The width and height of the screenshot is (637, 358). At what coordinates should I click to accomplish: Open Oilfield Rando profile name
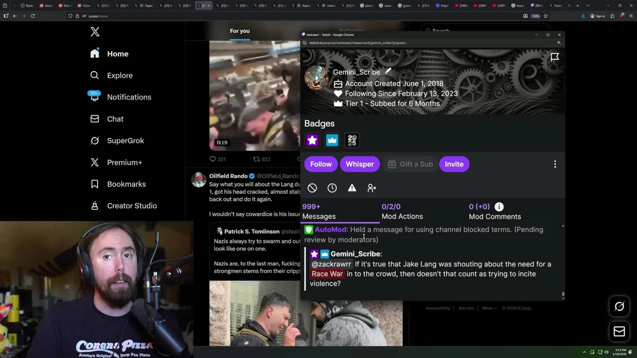(x=228, y=176)
